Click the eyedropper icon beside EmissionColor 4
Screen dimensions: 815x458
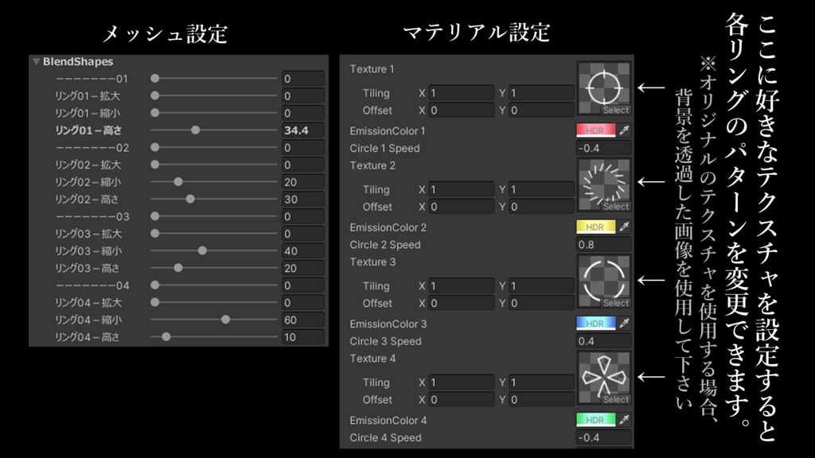coord(626,420)
